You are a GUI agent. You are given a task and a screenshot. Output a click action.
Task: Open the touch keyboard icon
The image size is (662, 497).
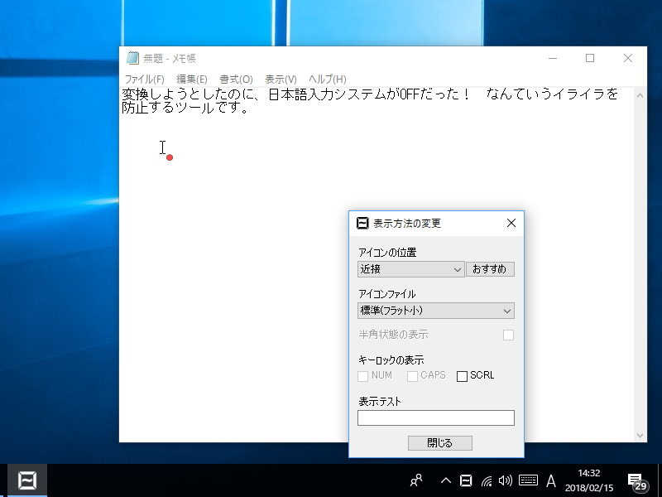pyautogui.click(x=527, y=480)
